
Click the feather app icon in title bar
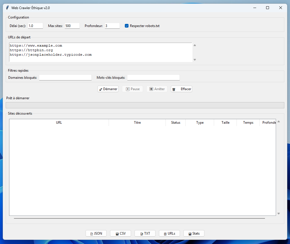click(x=7, y=8)
